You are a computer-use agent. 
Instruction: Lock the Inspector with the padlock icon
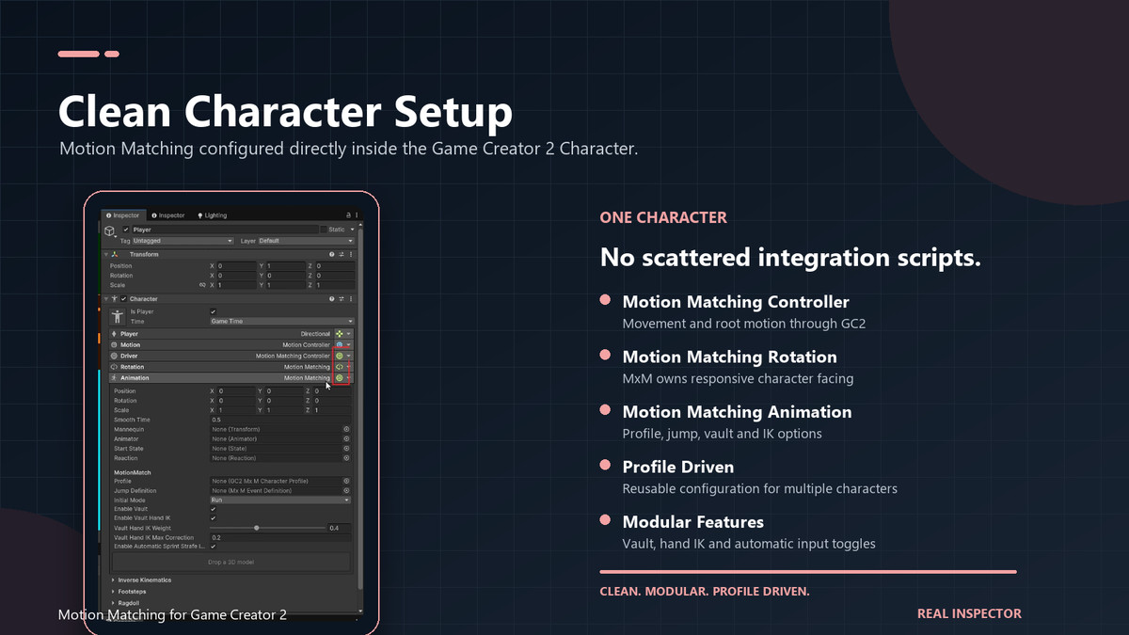point(348,215)
